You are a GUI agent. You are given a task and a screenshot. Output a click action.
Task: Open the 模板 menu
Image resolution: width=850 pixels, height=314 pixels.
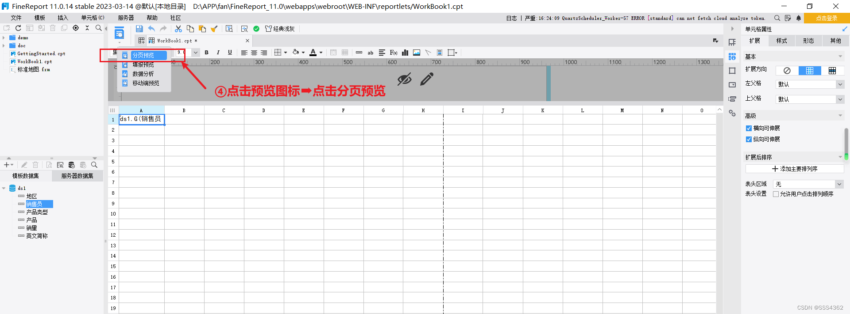[40, 18]
